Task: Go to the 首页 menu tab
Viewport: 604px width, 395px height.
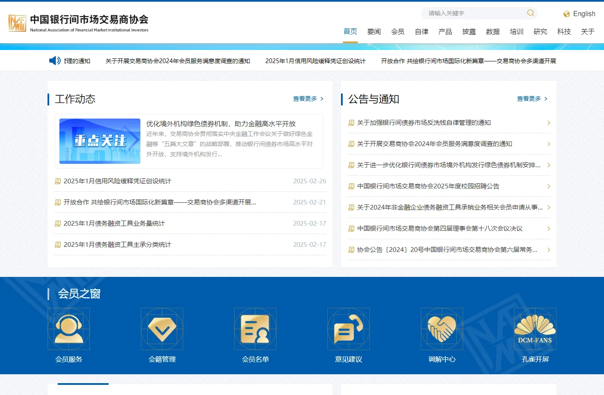Action: pyautogui.click(x=350, y=31)
